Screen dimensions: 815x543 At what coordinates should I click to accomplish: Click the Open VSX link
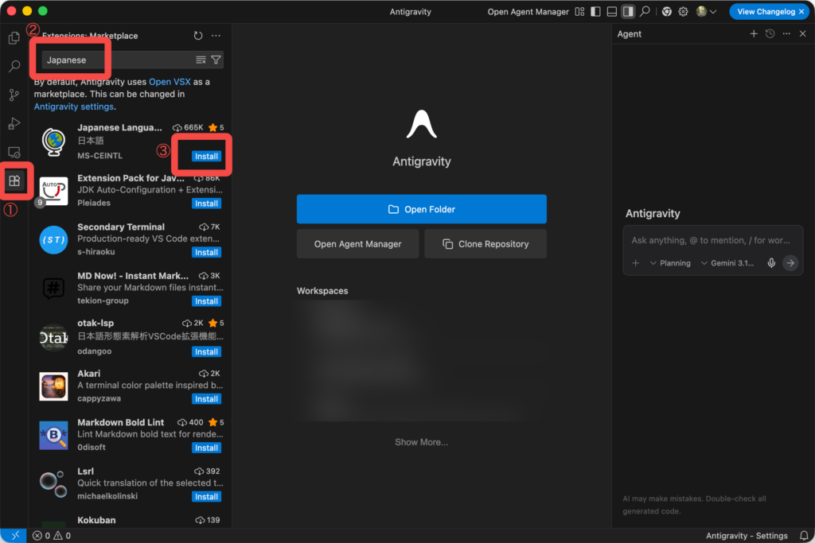click(170, 82)
